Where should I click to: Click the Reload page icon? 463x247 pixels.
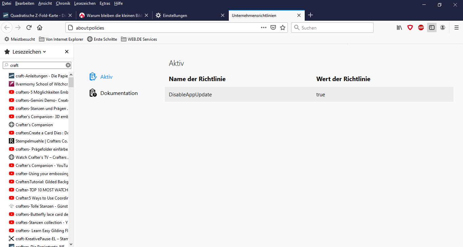point(29,27)
